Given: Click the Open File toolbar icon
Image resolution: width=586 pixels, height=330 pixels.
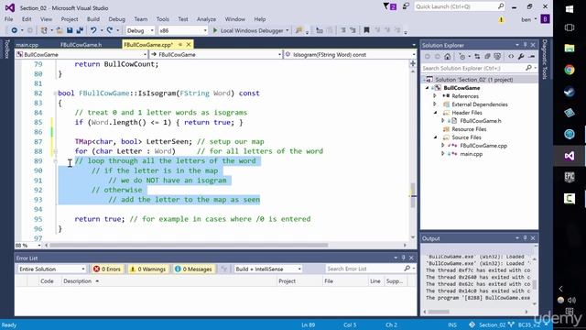Looking at the screenshot, I should (60, 30).
